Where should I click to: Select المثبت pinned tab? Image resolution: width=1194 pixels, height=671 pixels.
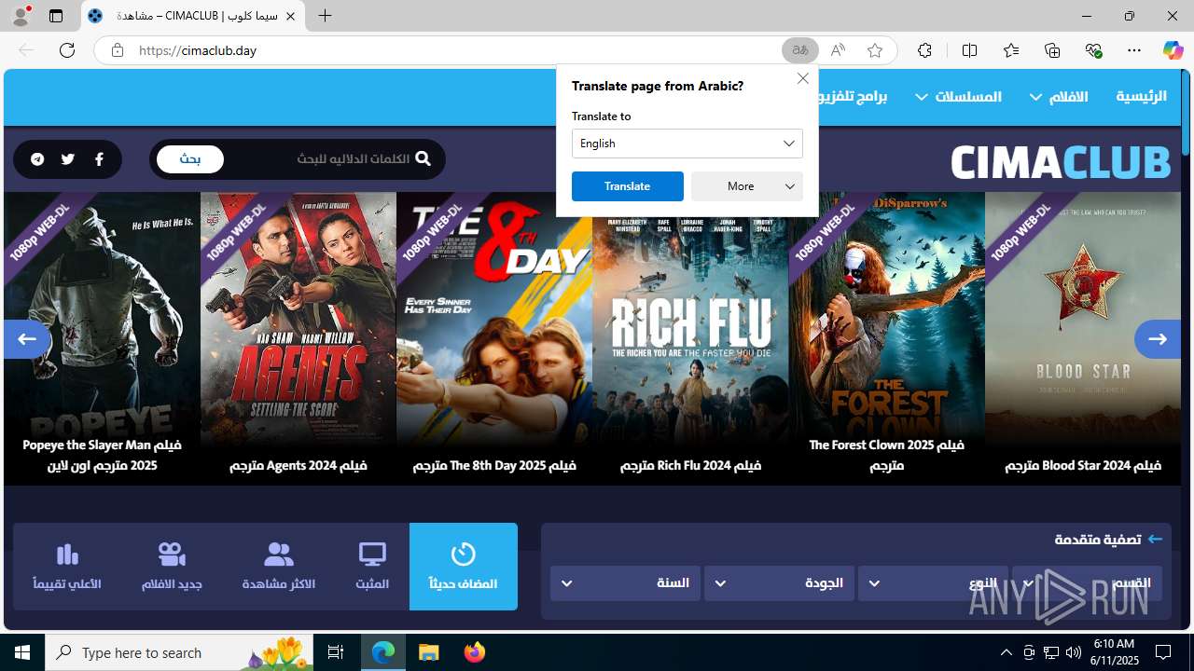point(372,567)
